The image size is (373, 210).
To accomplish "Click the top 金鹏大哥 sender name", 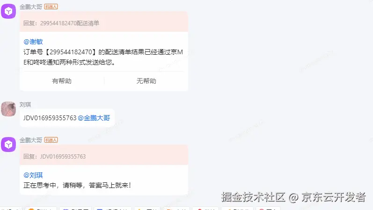I will click(31, 7).
